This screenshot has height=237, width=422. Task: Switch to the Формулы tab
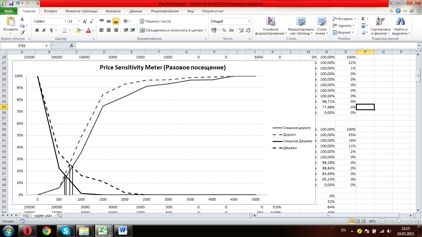pyautogui.click(x=113, y=11)
